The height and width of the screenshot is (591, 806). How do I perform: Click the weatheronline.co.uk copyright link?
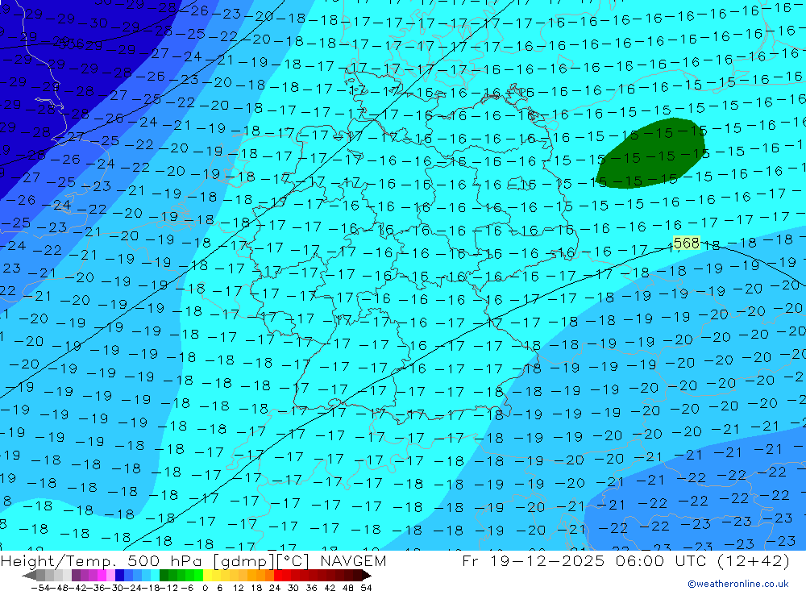pyautogui.click(x=737, y=584)
